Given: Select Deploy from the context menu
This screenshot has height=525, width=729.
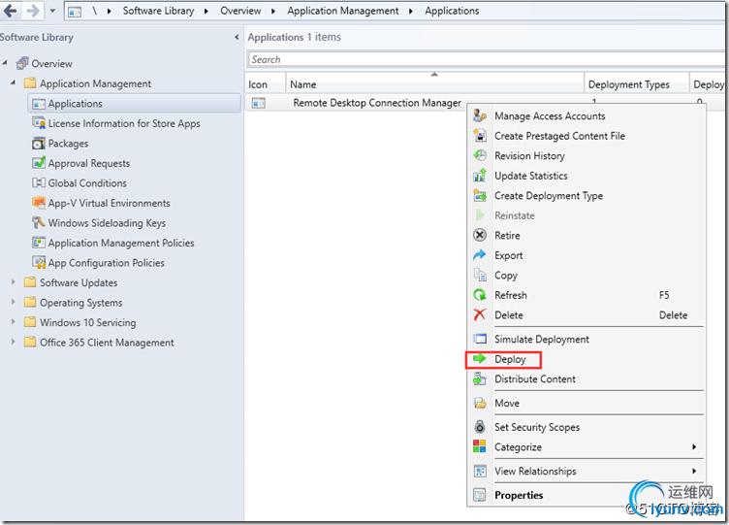Looking at the screenshot, I should 510,359.
